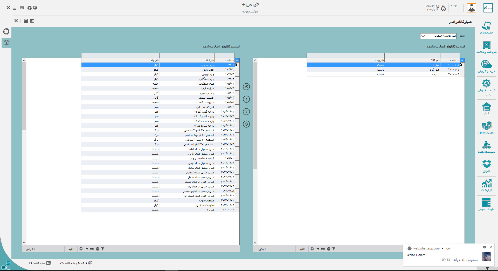Screen dimensions: 498x271
Task: Click the vertical scrollbar thumb of selected list
Action: click(24, 96)
